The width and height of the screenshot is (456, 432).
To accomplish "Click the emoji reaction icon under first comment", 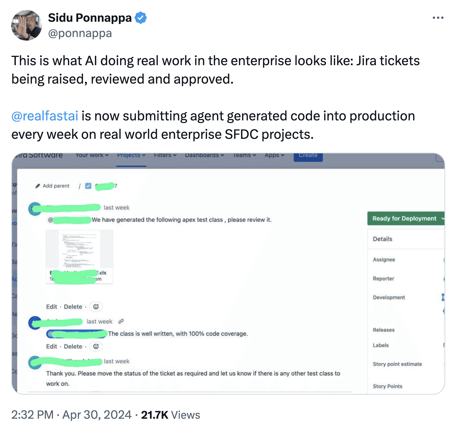I will pos(96,307).
